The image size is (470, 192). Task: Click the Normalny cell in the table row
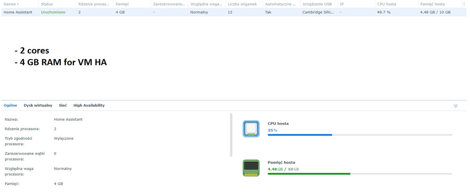[199, 12]
